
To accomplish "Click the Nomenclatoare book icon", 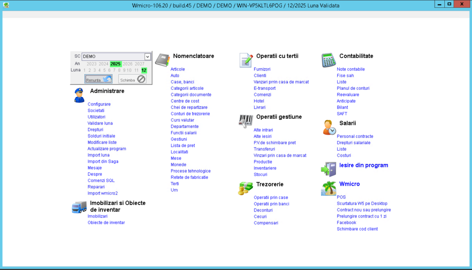I will coord(162,60).
